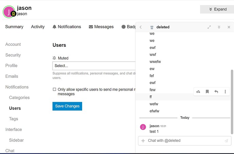The width and height of the screenshot is (234, 154).
Task: Click the Badges tab gear icon
Action: 123,27
